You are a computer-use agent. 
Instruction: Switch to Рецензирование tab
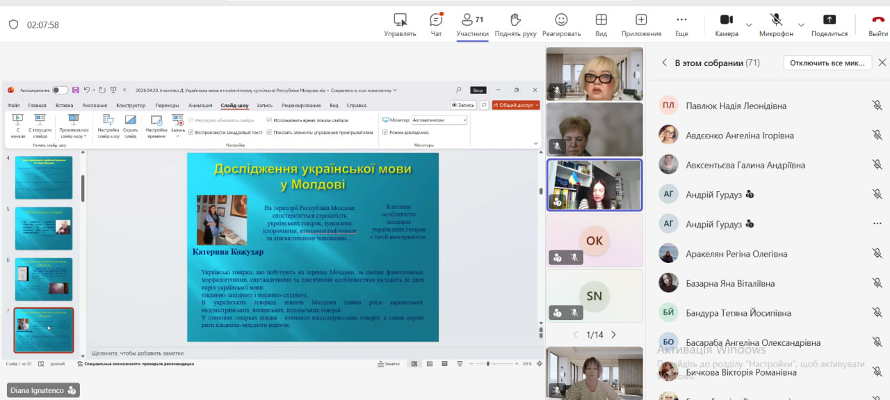coord(301,105)
